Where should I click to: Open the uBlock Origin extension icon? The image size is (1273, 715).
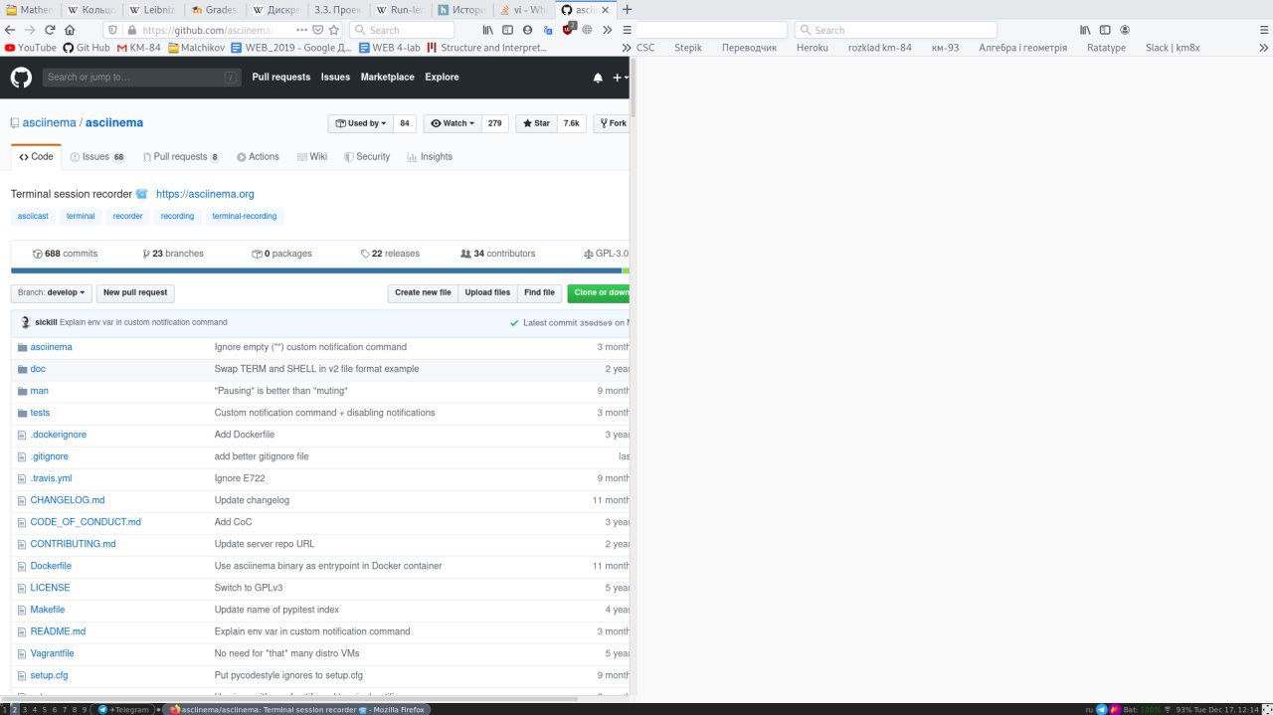569,29
